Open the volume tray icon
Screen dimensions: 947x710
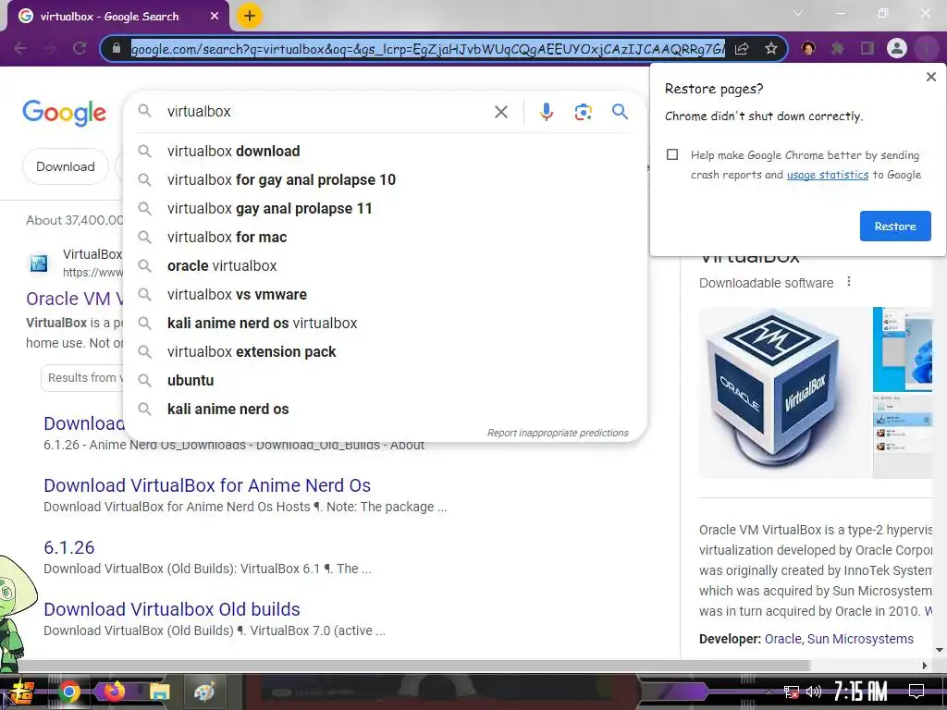(814, 692)
